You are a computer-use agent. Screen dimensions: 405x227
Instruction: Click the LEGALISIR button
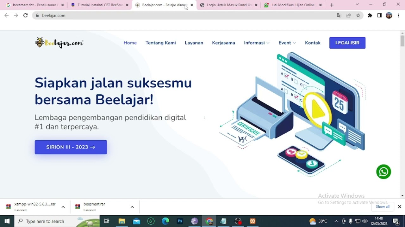pos(347,43)
